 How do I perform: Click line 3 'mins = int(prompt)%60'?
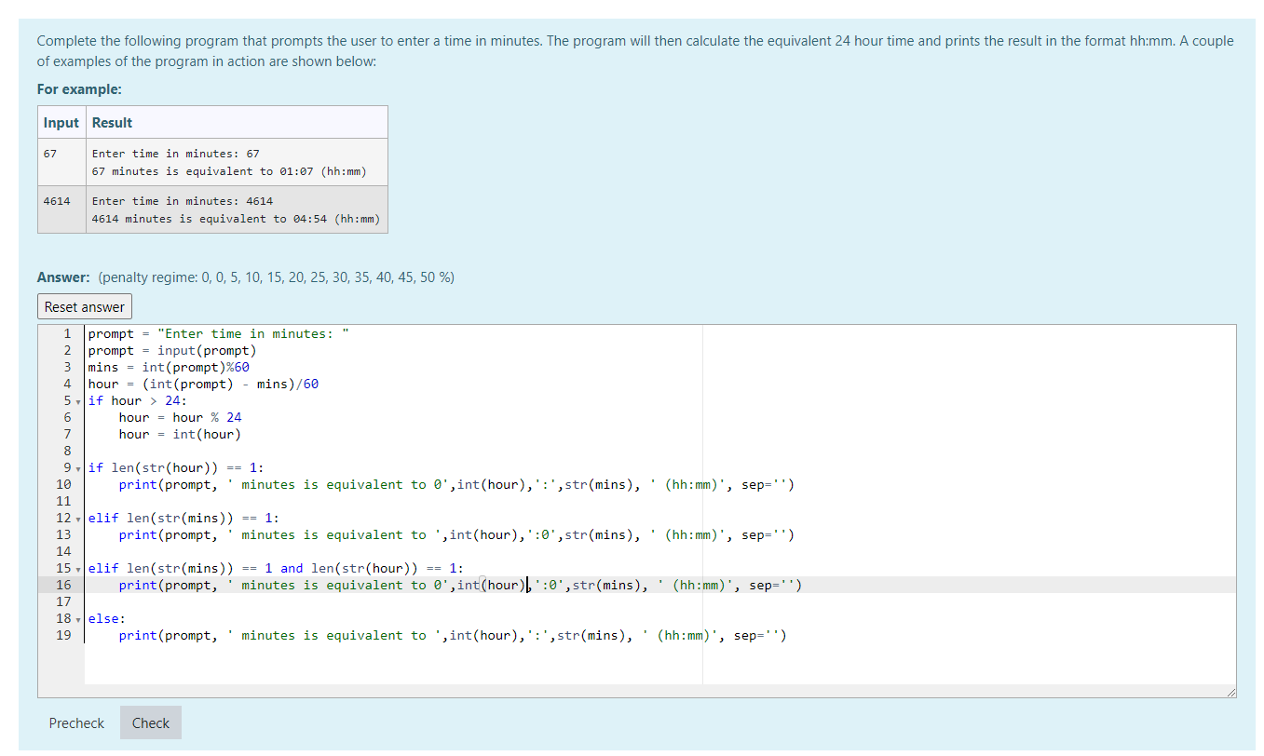(169, 368)
